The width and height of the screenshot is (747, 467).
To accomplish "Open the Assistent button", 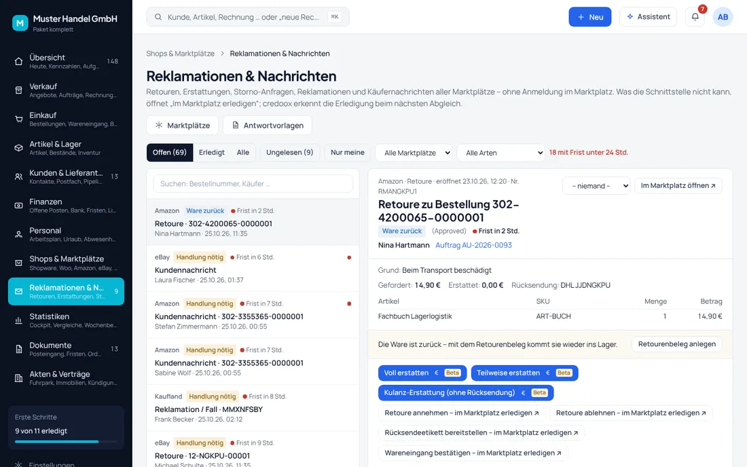I will (648, 17).
